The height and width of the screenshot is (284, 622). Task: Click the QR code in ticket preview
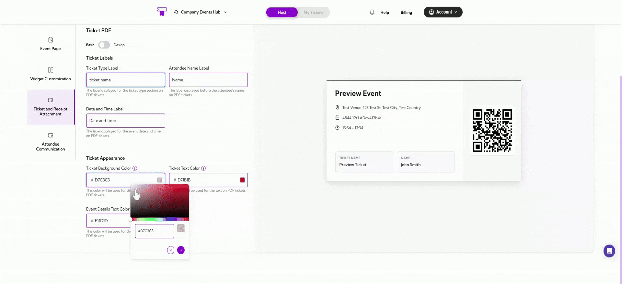pyautogui.click(x=492, y=131)
